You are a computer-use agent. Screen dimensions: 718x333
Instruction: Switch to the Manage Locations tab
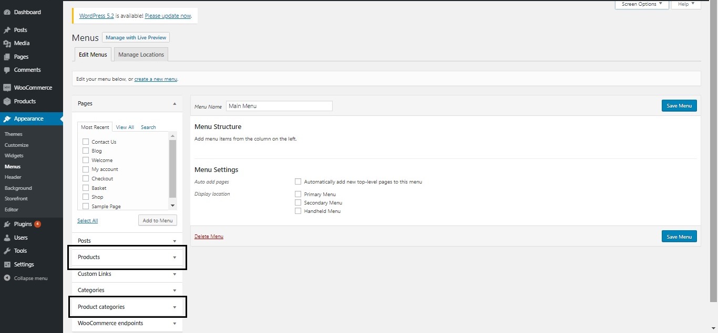140,54
